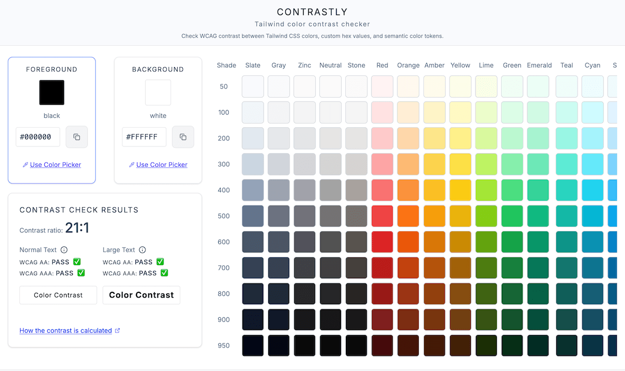Pick the Stone 100 swatch

point(356,112)
